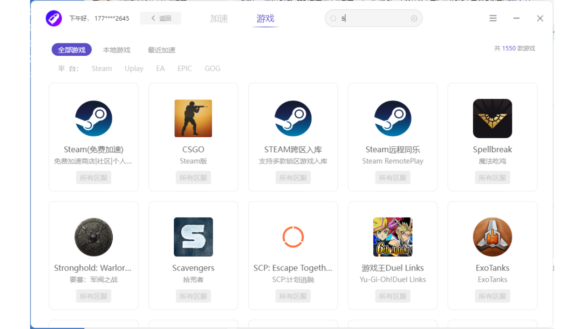Filter by Uplay platform
This screenshot has width=584, height=329.
(134, 69)
